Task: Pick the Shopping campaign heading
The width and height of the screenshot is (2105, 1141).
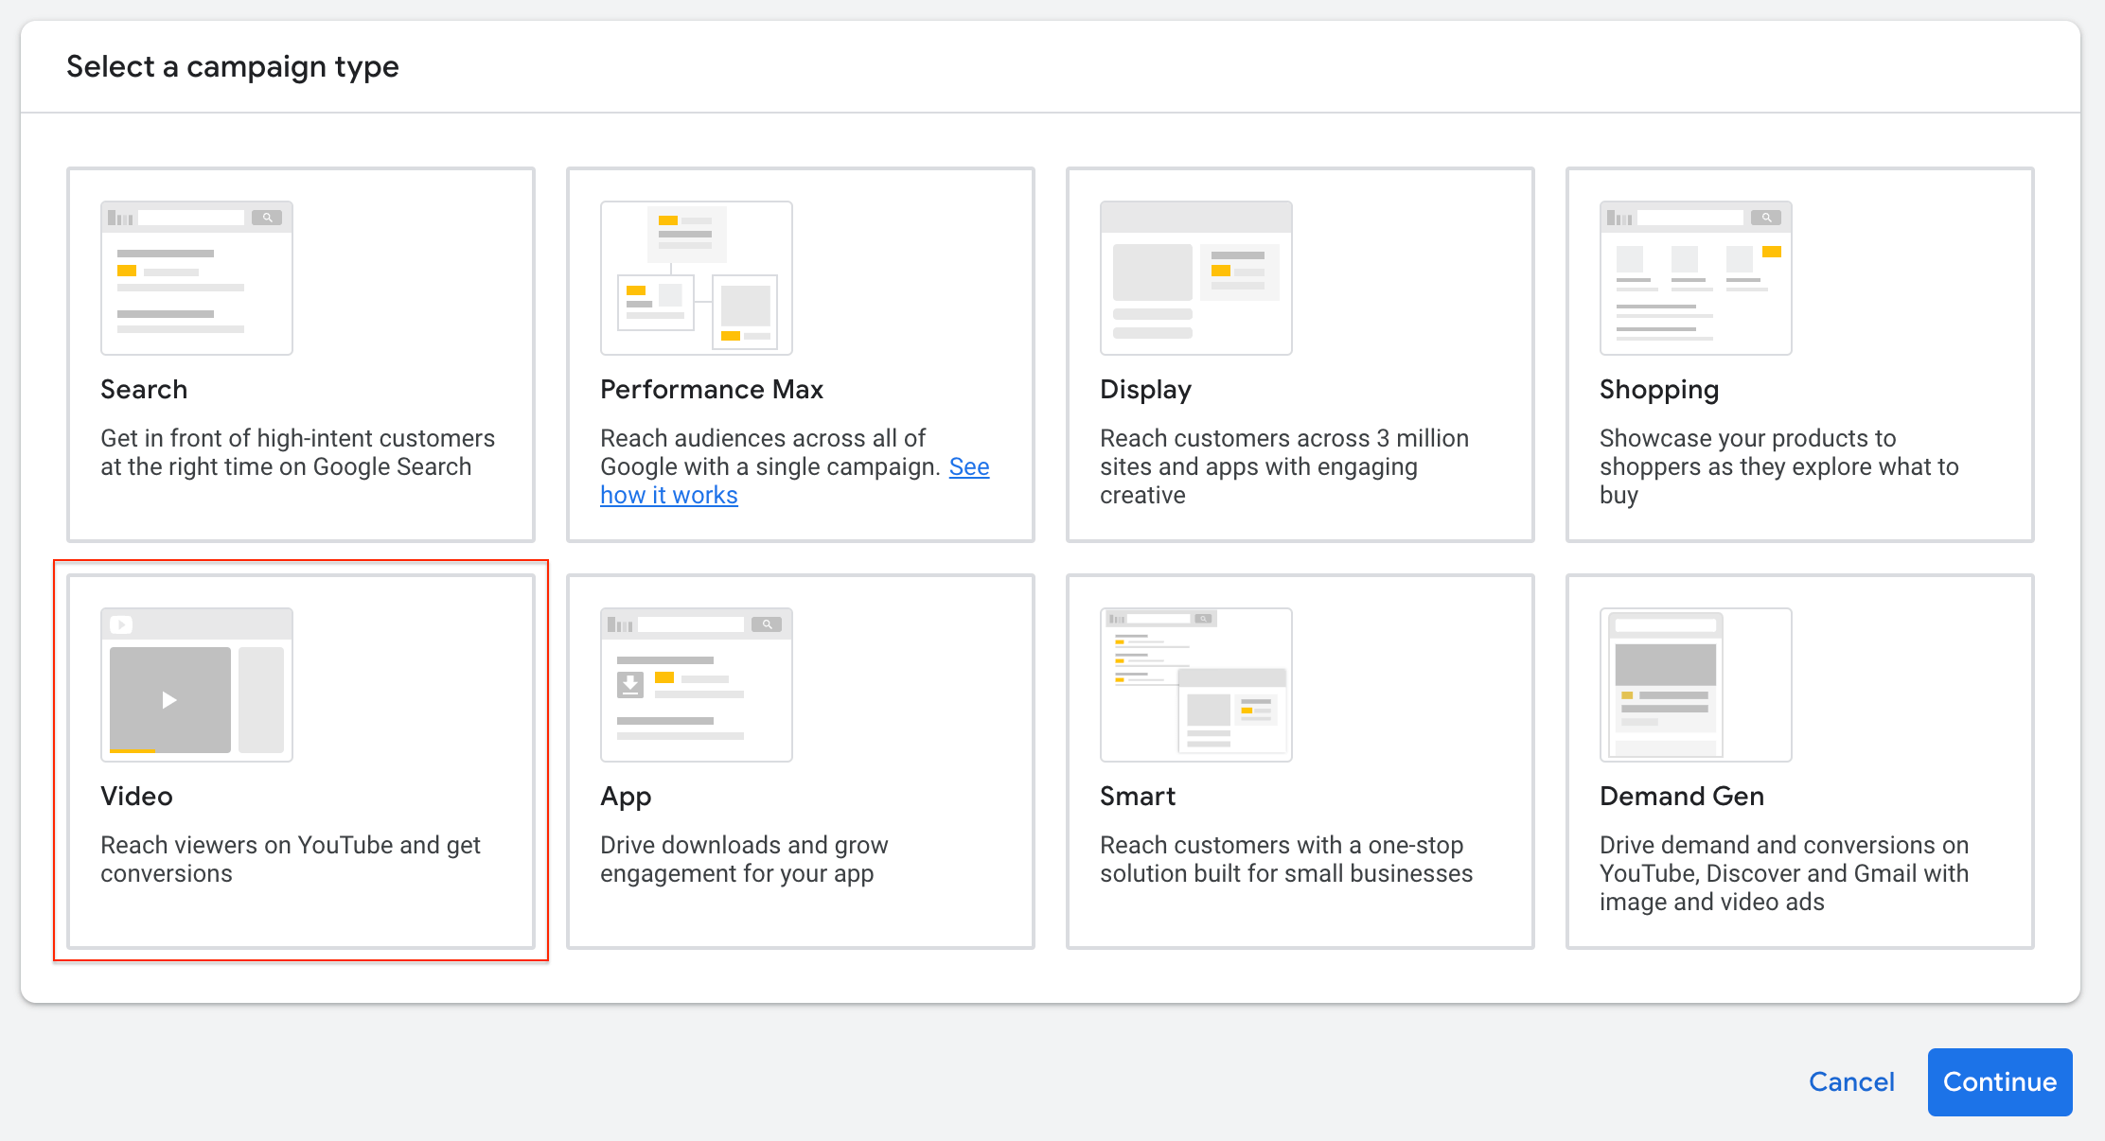Action: (1659, 390)
